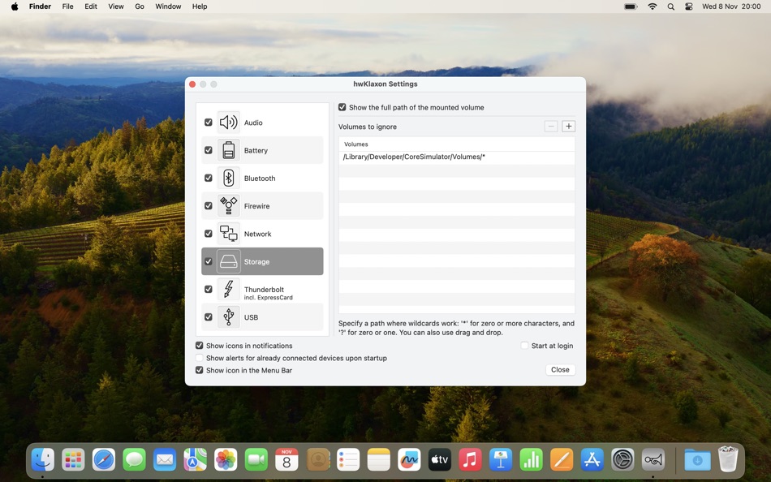Open Control Center in menu bar
Screen dimensions: 771x482
click(x=689, y=6)
